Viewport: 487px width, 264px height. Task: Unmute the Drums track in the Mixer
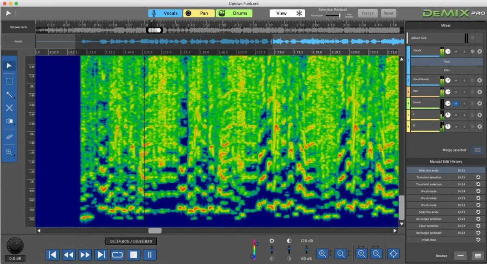[x=455, y=103]
